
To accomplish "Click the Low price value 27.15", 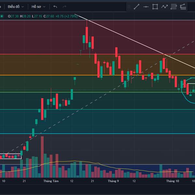I will (38, 16).
